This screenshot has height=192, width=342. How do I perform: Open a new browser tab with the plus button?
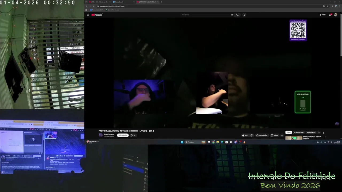161,2
